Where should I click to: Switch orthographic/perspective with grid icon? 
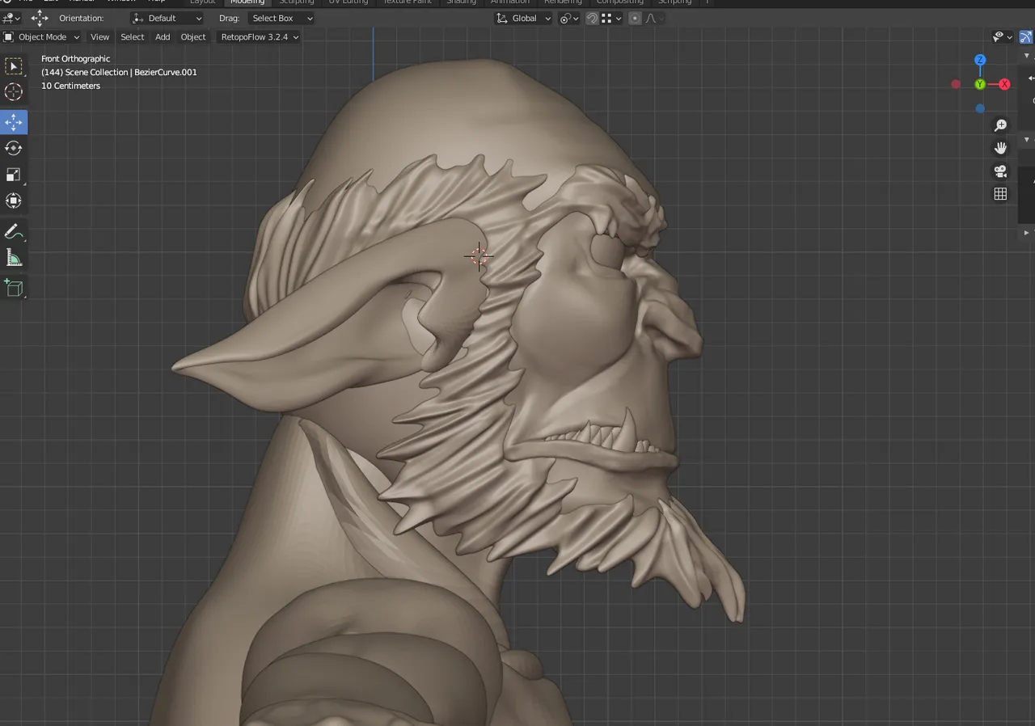point(1000,193)
